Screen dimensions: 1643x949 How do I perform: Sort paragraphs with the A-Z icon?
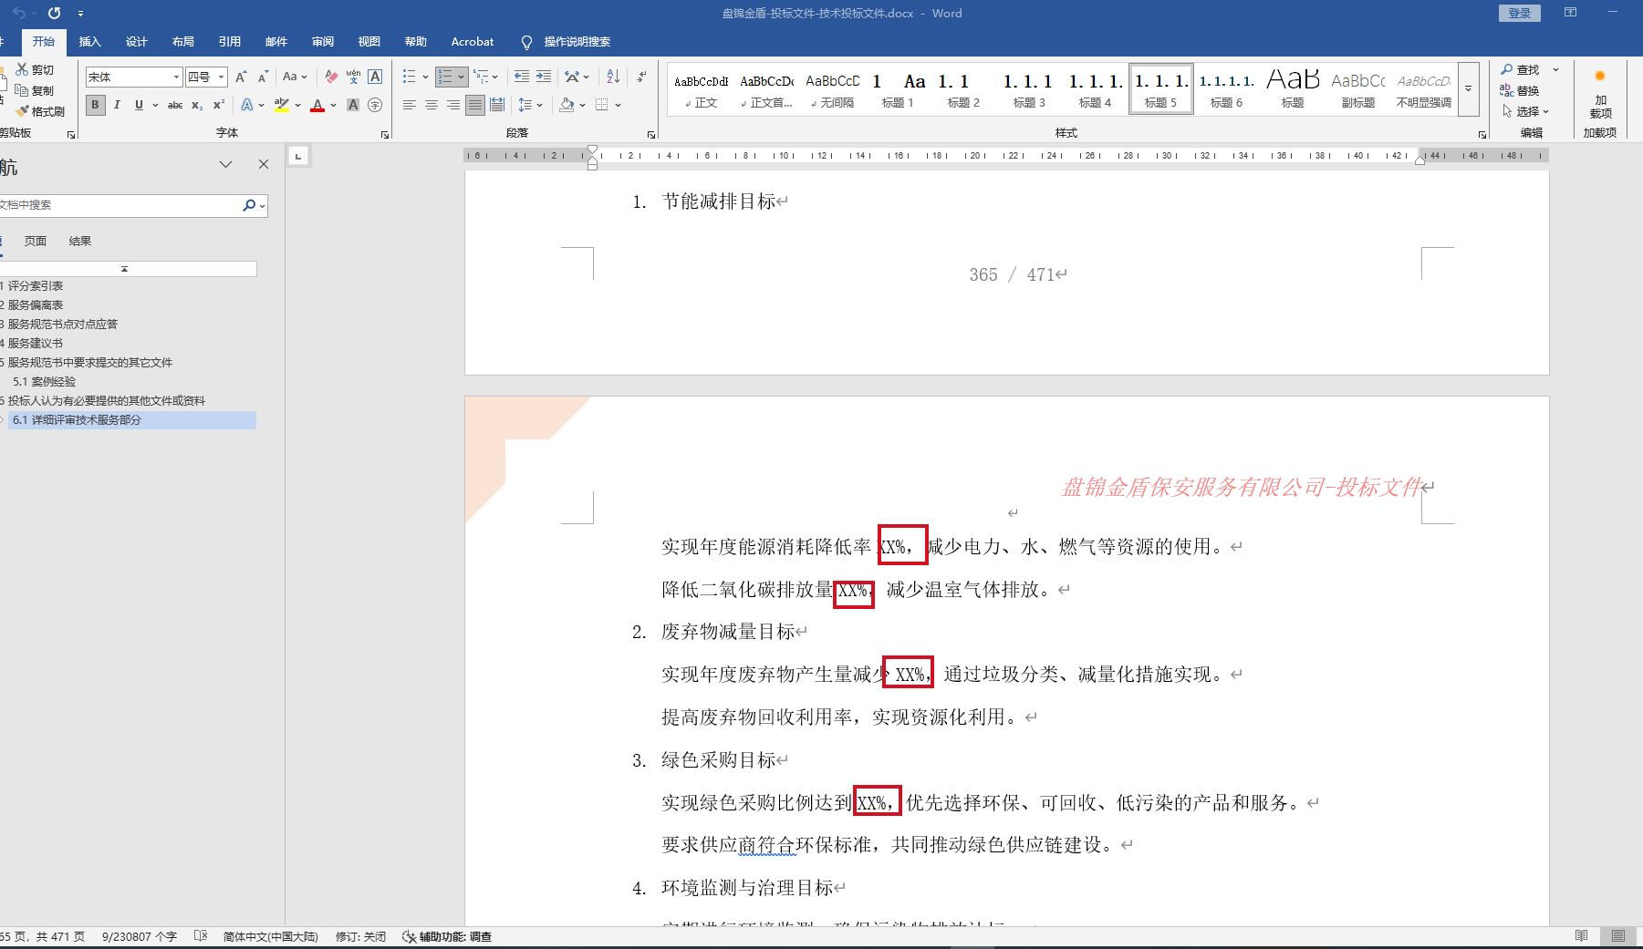613,77
